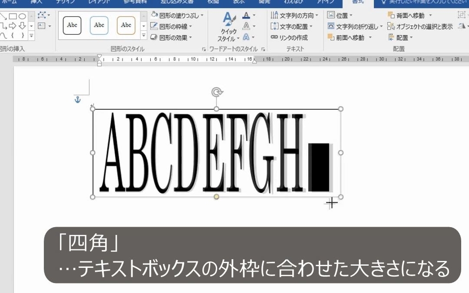Apply the black-outline Abc shape style
This screenshot has height=293, width=469.
point(72,25)
